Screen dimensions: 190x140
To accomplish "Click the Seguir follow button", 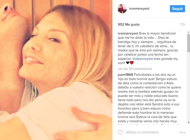I will click(x=177, y=9).
